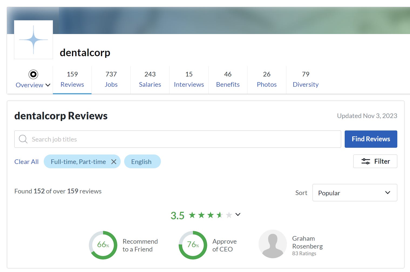Expand the 3.5 rating breakdown chevron
Image resolution: width=410 pixels, height=272 pixels.
point(238,214)
